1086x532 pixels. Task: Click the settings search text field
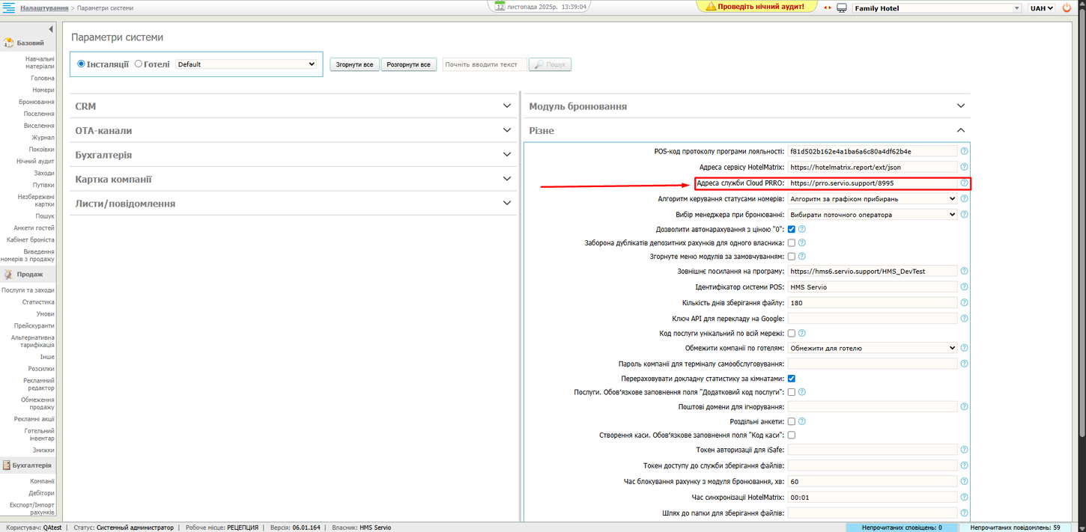pos(484,65)
